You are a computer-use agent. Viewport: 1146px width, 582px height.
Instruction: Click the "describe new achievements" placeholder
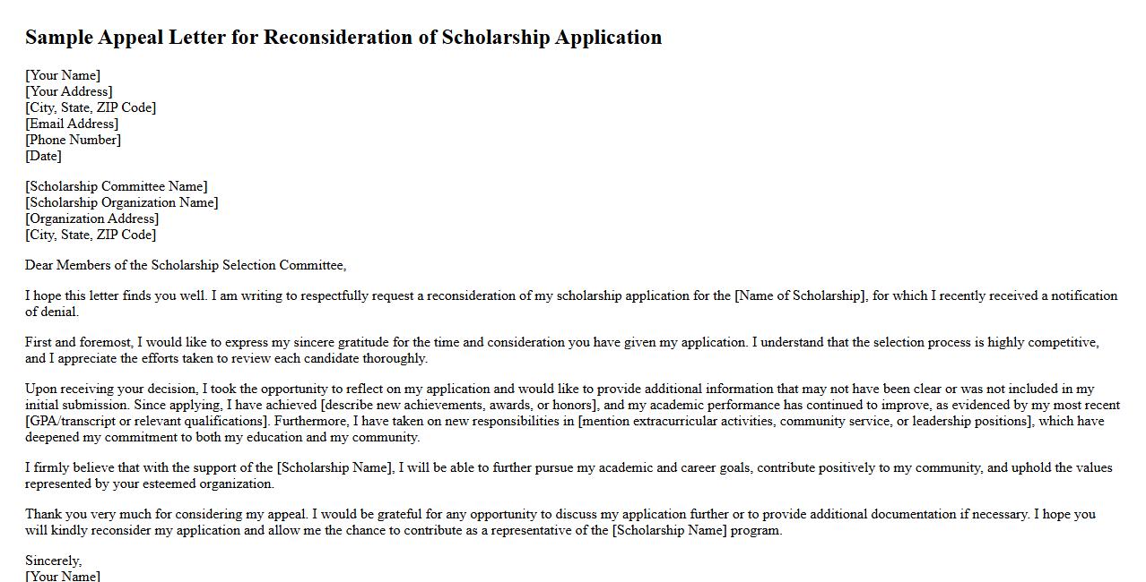click(x=460, y=405)
